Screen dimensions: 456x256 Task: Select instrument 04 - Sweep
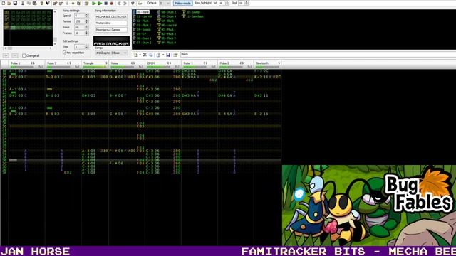click(142, 30)
